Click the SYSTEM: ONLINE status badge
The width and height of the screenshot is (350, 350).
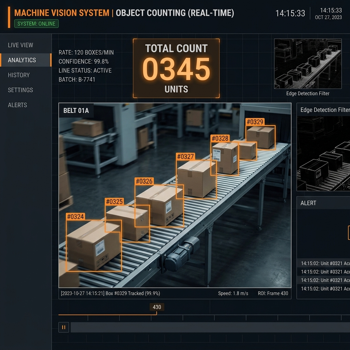[36, 24]
